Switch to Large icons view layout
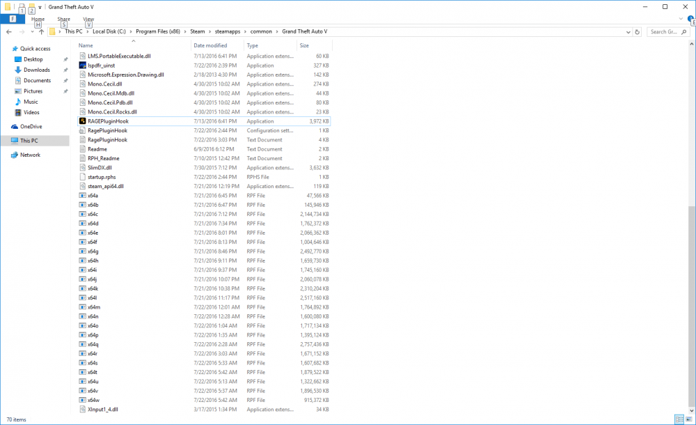This screenshot has width=696, height=425. 689,419
